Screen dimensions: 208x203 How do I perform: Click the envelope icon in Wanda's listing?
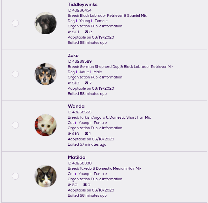click(87, 134)
